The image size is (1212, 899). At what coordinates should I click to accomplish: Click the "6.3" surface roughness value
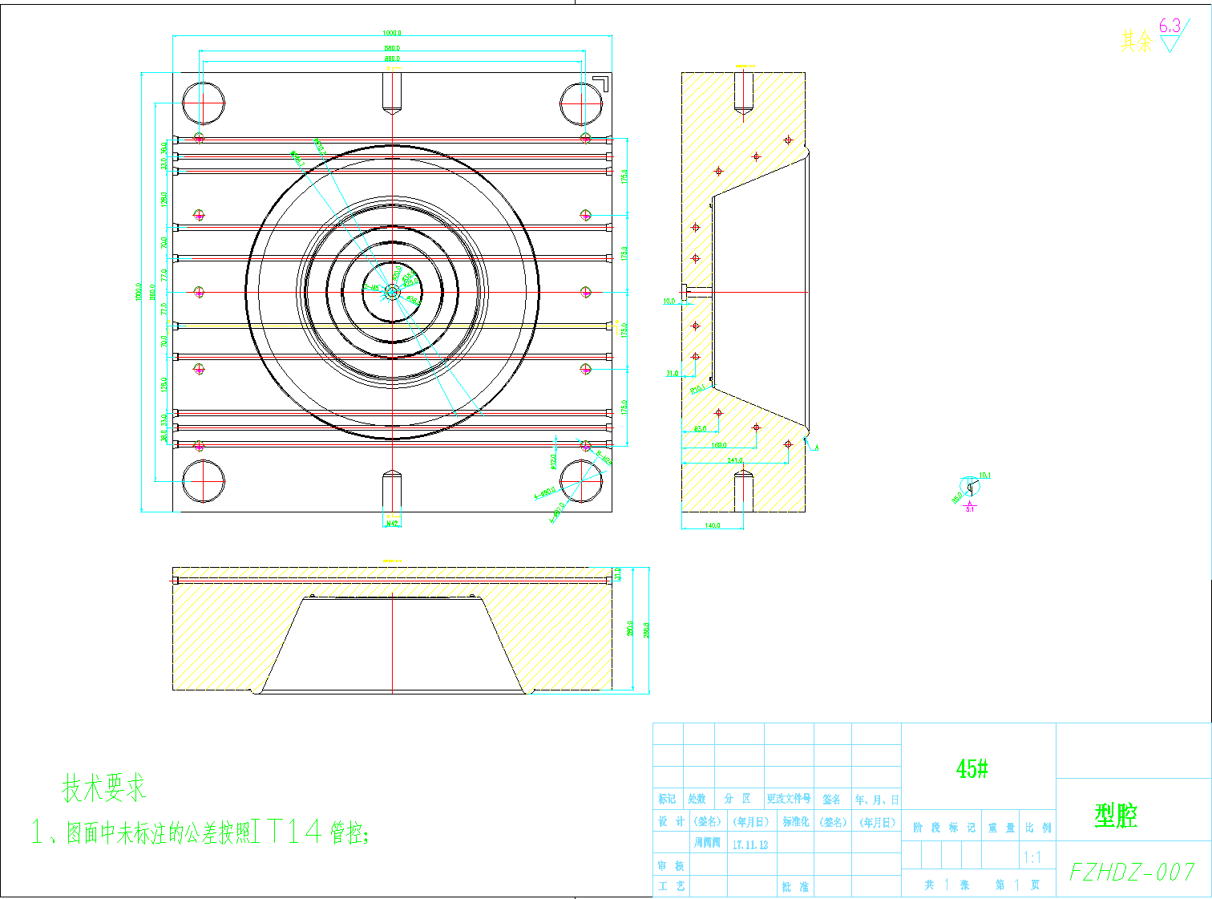[x=1170, y=26]
